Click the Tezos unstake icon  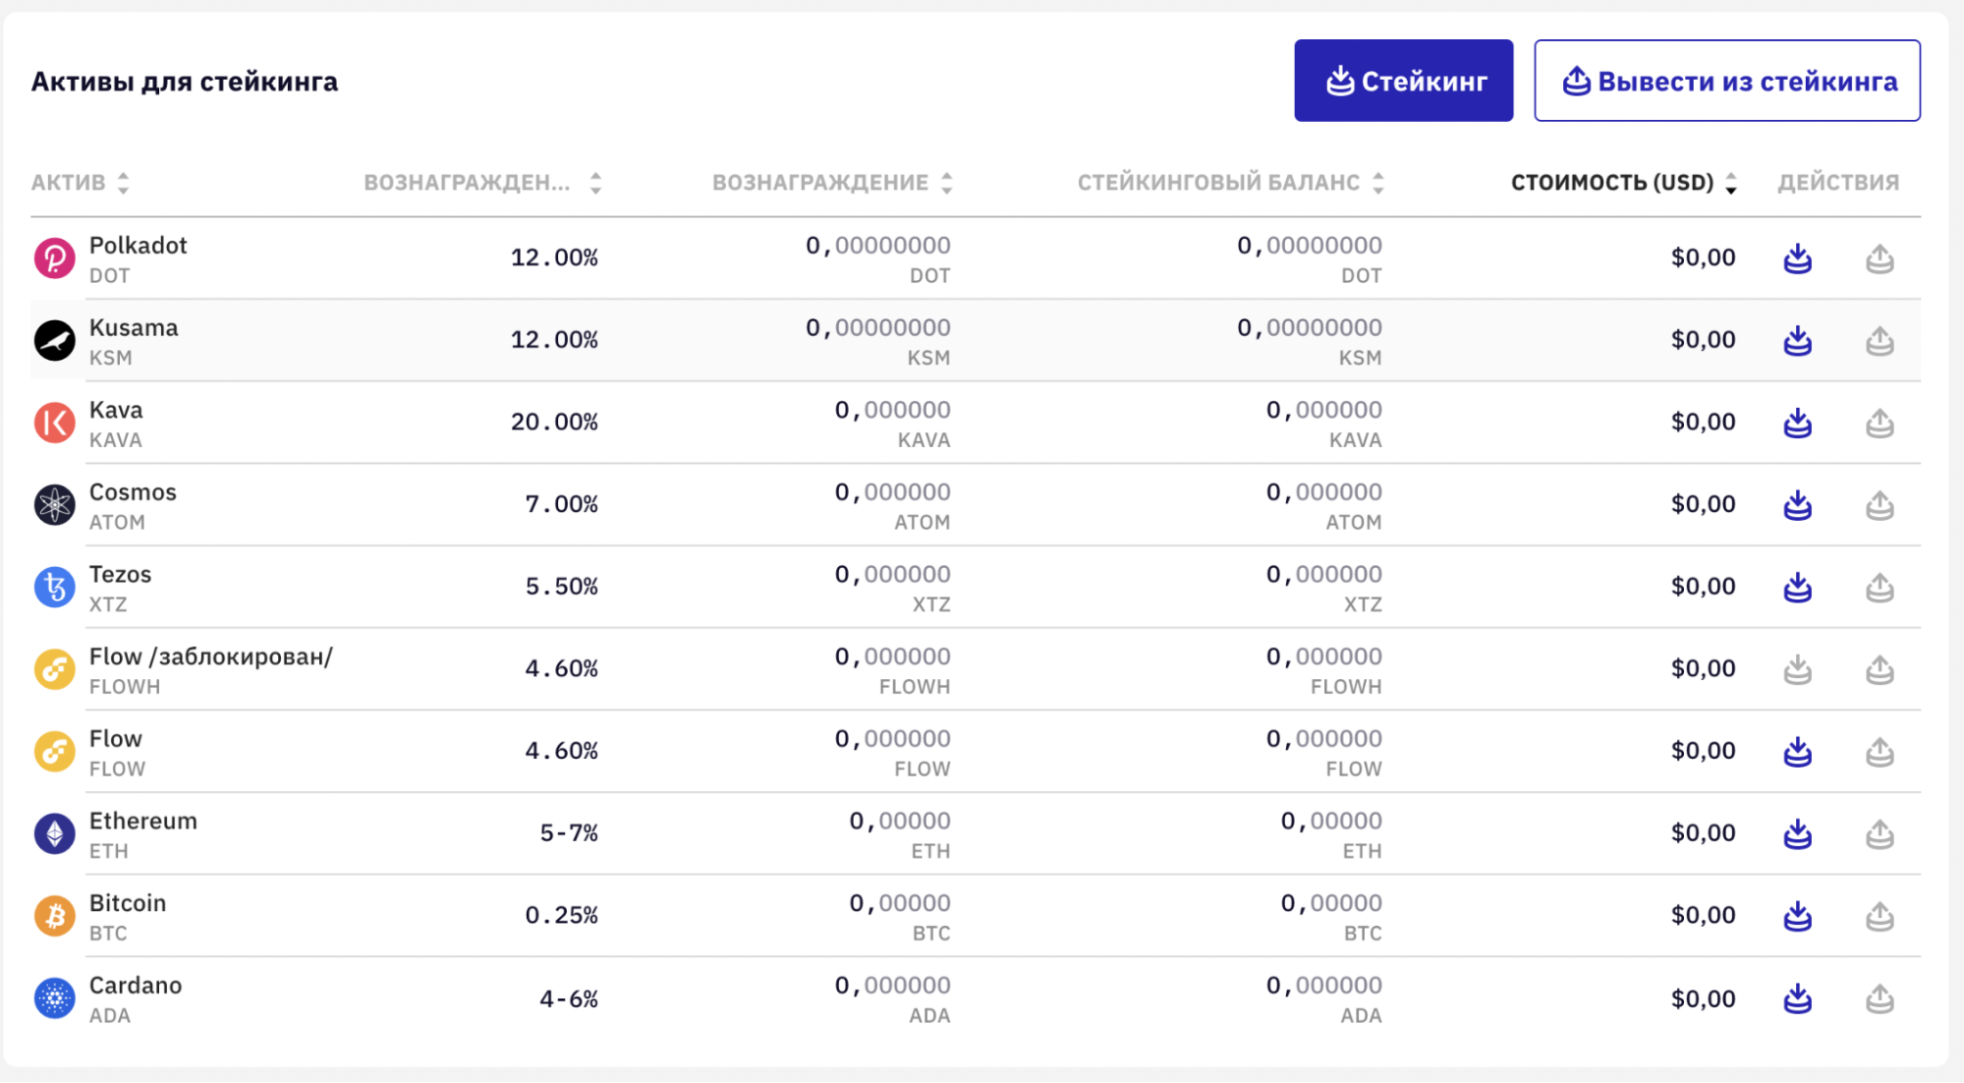pos(1879,588)
